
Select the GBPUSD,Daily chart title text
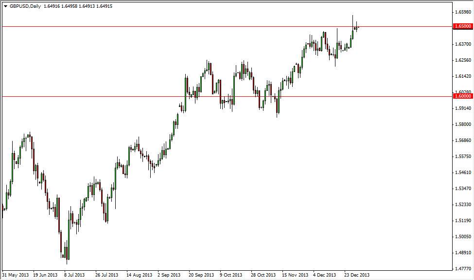click(x=25, y=6)
